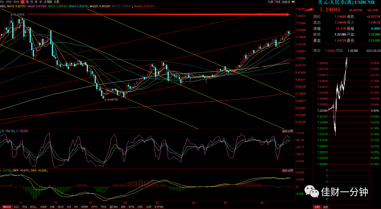Screen dimensions: 381x209
Task: Add to watchlist with 加自选
Action: point(286,2)
